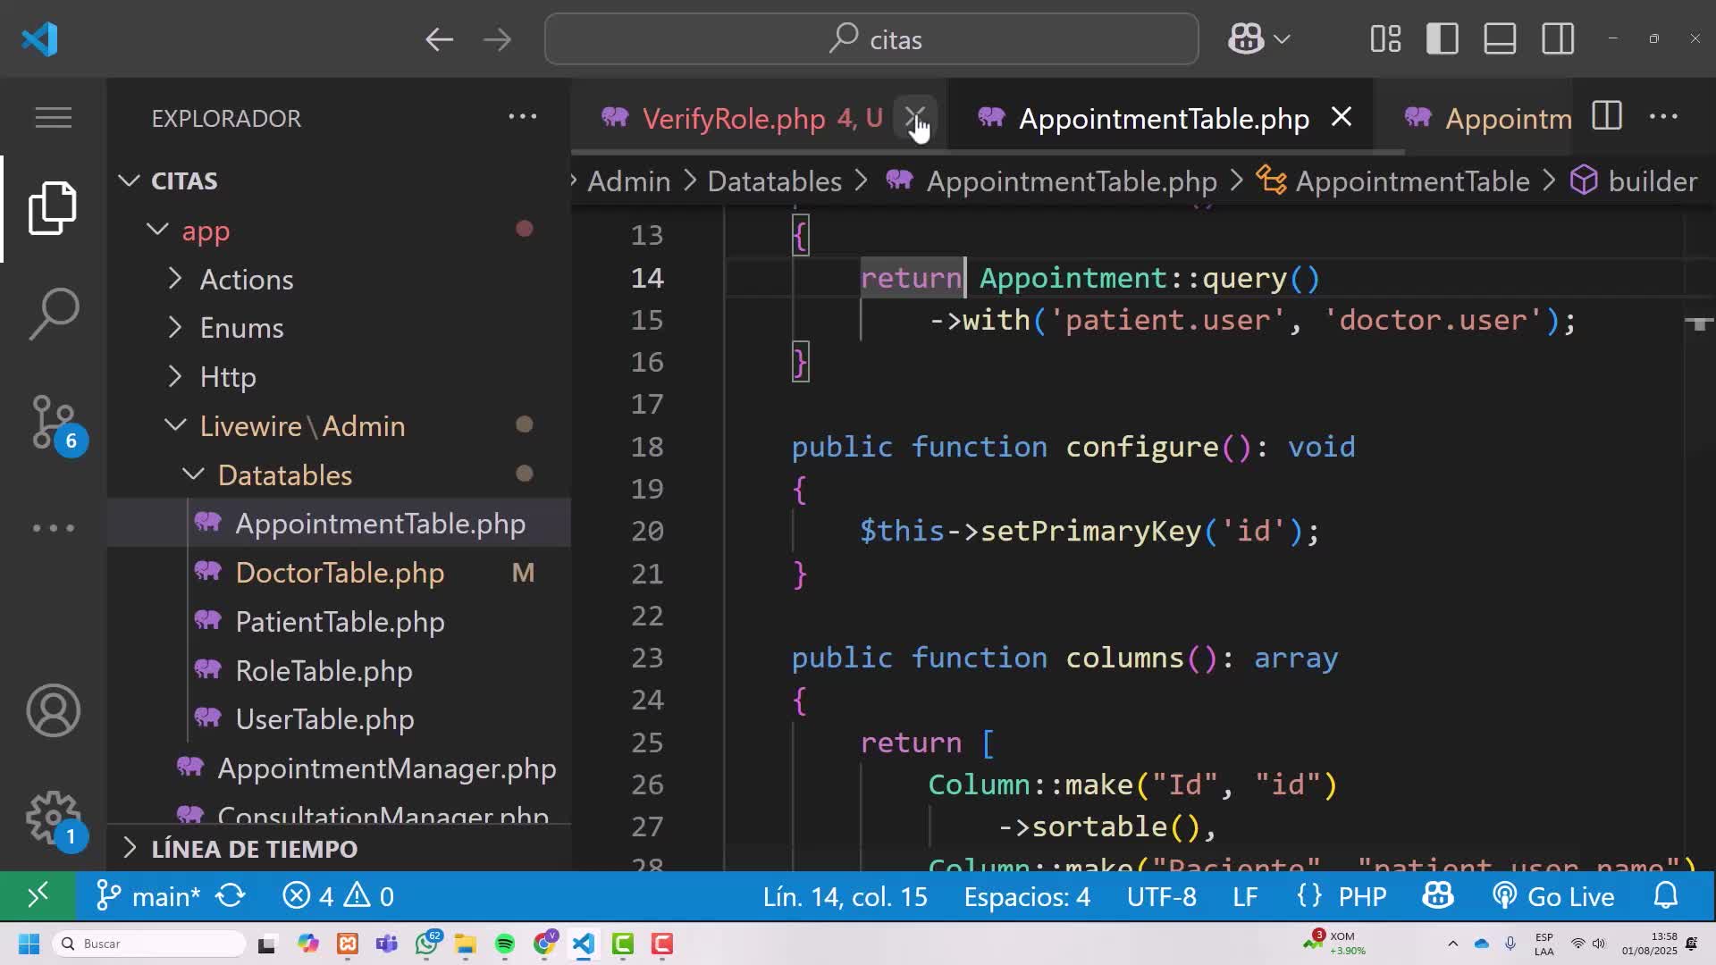The width and height of the screenshot is (1716, 965).
Task: Click line number 18 in the gutter
Action: point(647,447)
